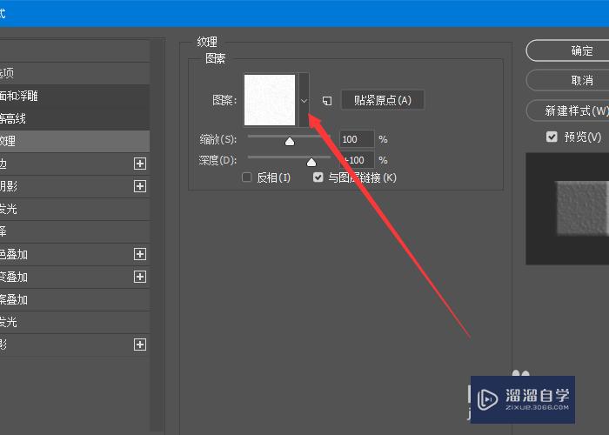Click the 缩放(S) slider handle
The image size is (609, 435).
(290, 141)
